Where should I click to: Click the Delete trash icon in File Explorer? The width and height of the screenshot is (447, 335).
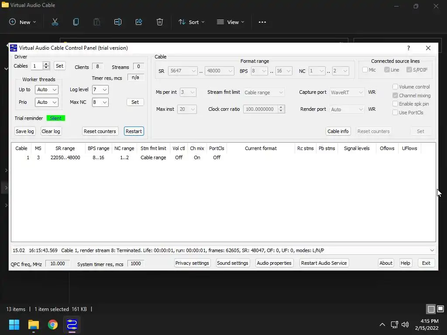click(160, 22)
